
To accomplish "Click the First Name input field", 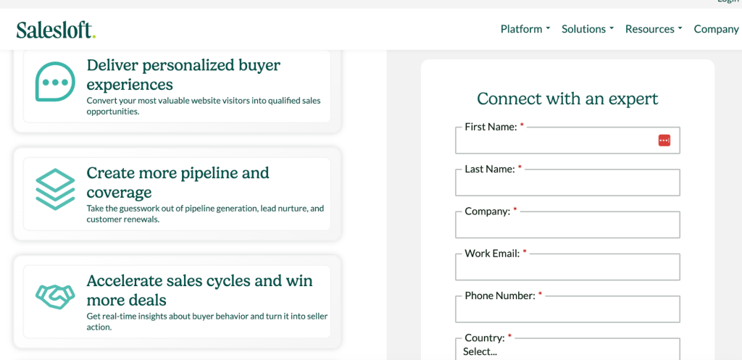I will (567, 140).
